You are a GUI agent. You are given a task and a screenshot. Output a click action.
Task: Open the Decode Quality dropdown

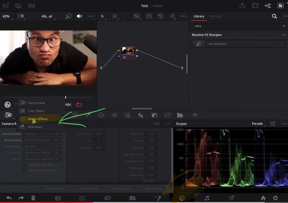[x=42, y=134]
